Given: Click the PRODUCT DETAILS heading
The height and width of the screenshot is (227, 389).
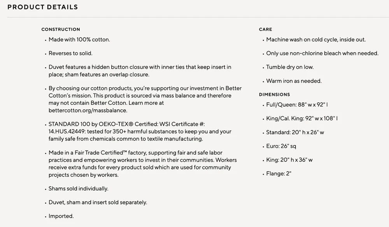Looking at the screenshot, I should 43,7.
